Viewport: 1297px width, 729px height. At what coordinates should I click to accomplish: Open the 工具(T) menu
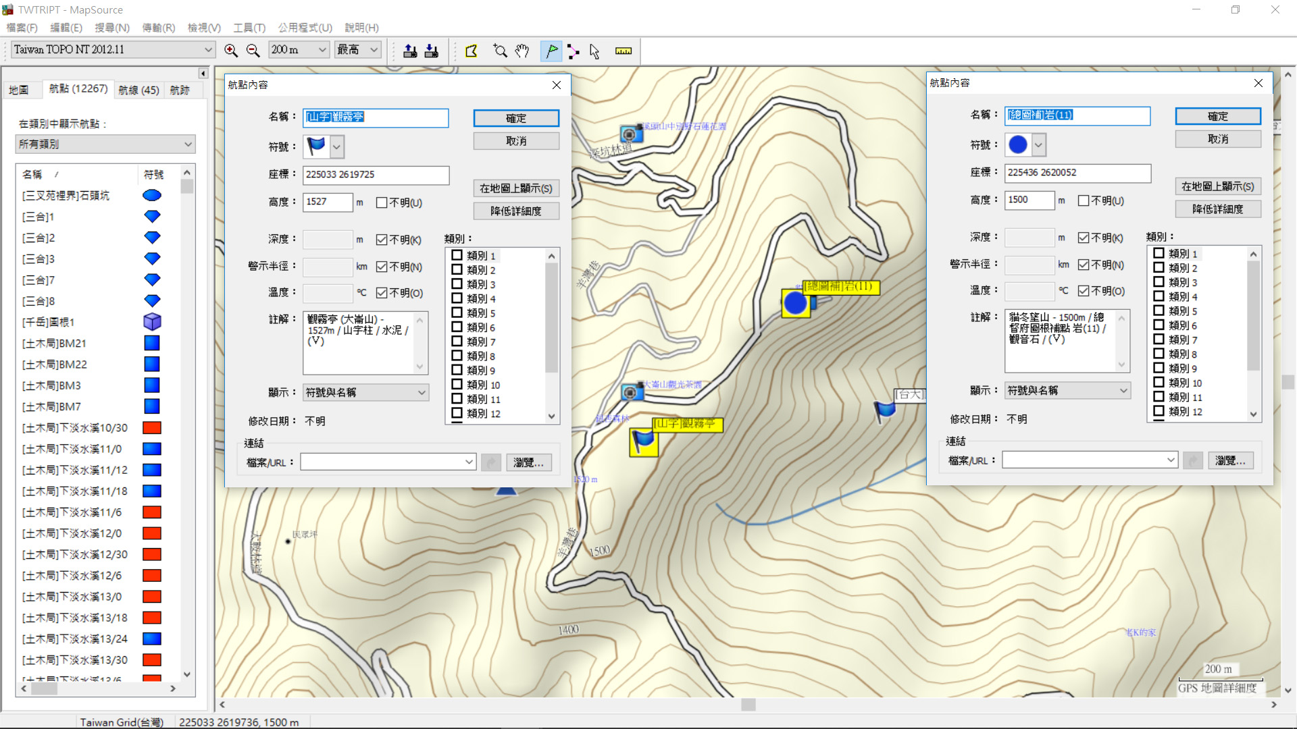coord(249,28)
